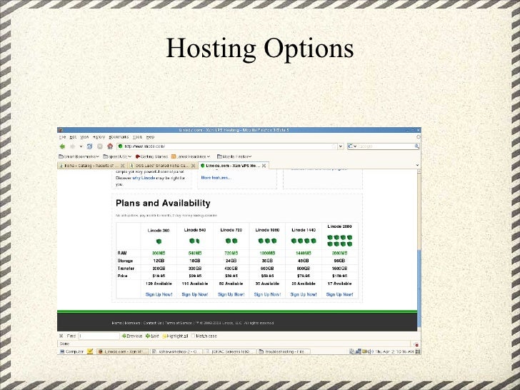Open the View menu

(x=84, y=137)
